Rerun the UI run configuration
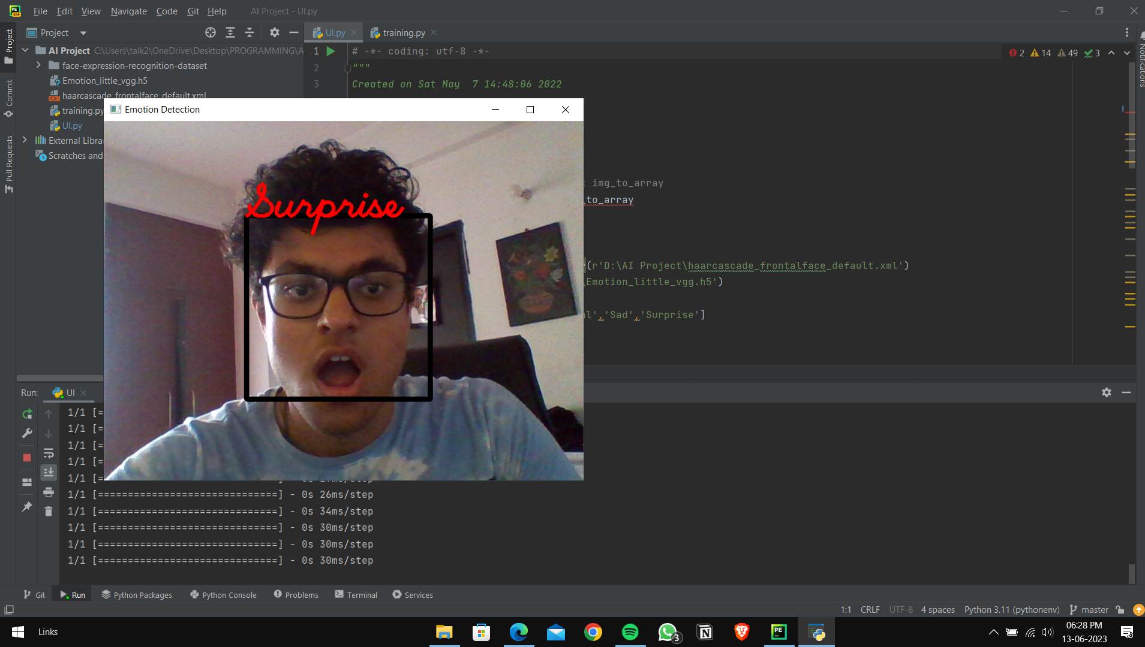This screenshot has height=647, width=1145. coord(27,413)
